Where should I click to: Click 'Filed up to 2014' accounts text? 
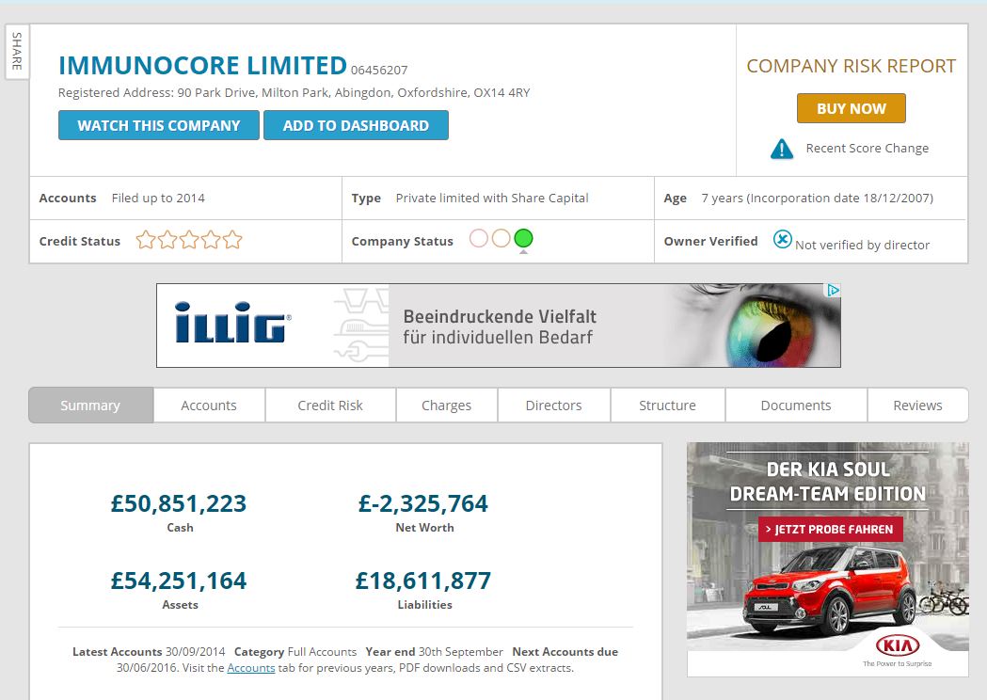click(158, 198)
